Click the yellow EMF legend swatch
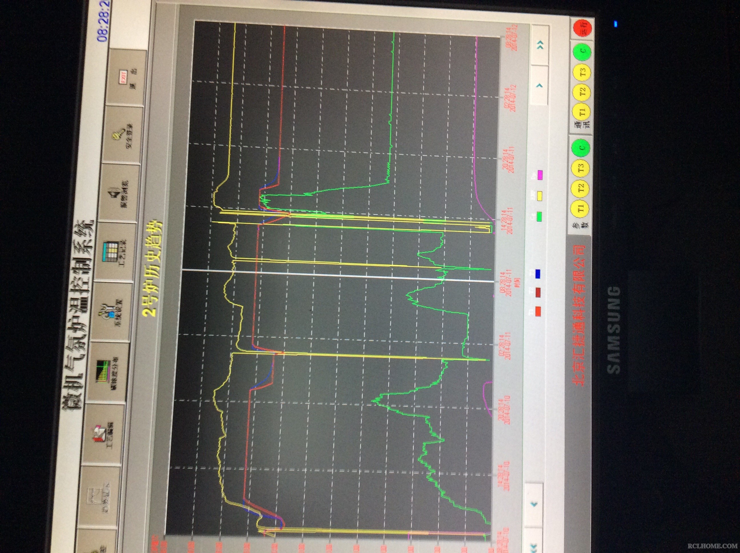 [x=539, y=196]
